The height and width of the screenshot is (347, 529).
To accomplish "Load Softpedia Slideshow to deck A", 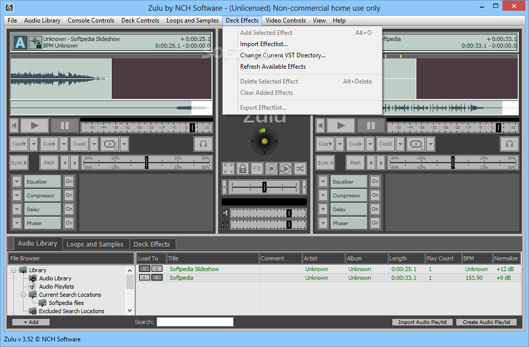I will 144,269.
